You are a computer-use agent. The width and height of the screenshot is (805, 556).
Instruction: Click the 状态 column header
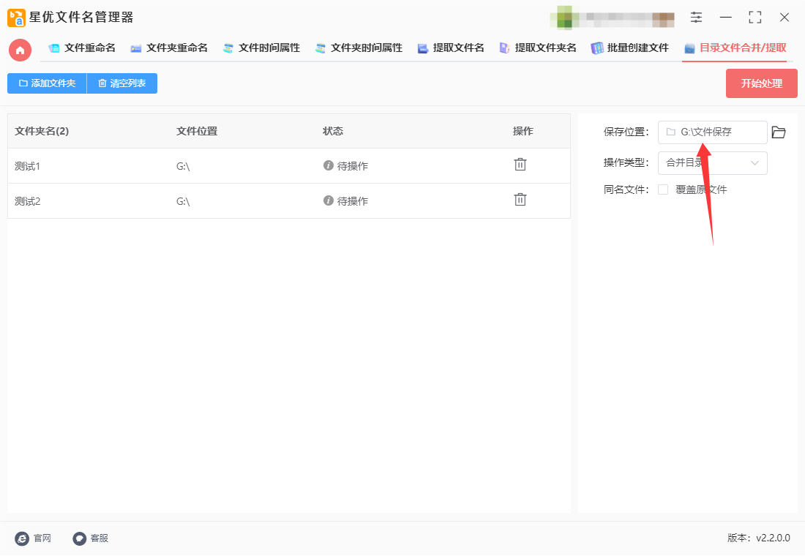(x=333, y=131)
